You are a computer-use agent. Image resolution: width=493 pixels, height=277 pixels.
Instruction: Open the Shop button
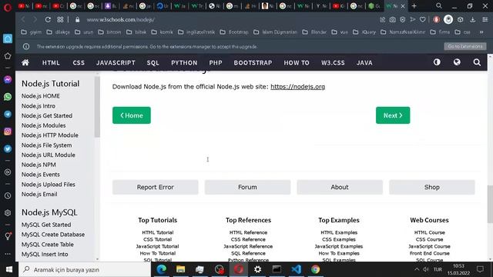(x=431, y=187)
